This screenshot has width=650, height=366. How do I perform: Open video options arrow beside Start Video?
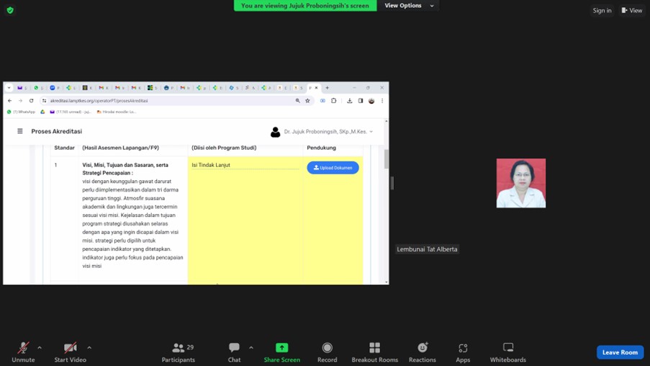pyautogui.click(x=89, y=348)
